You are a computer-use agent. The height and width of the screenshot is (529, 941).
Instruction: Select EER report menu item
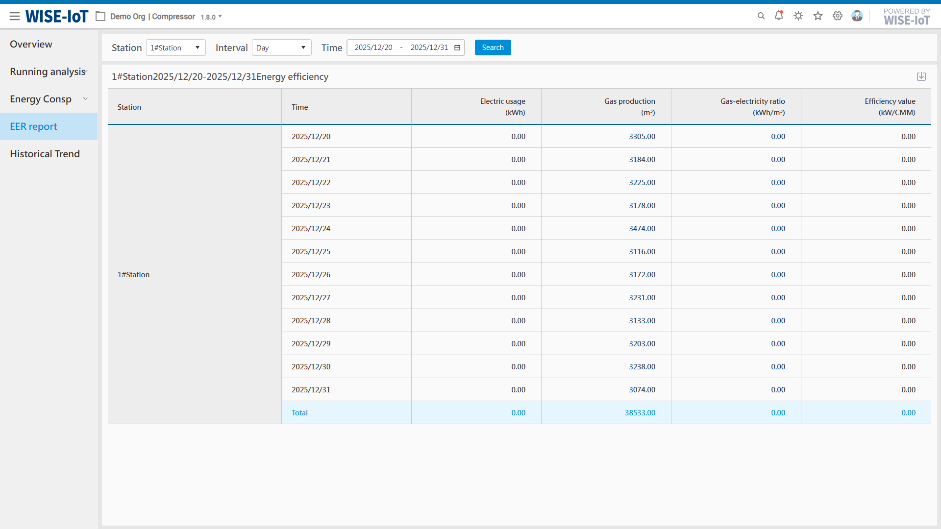(x=33, y=126)
